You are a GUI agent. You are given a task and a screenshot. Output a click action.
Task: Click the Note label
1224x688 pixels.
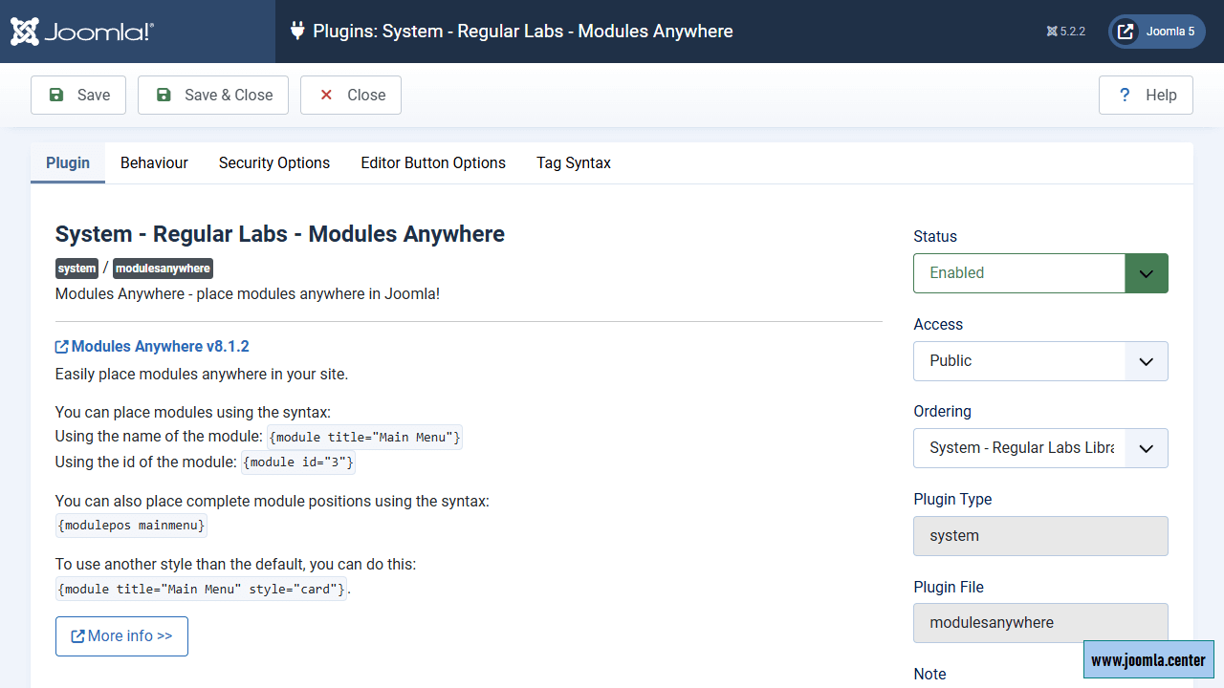[x=929, y=675]
